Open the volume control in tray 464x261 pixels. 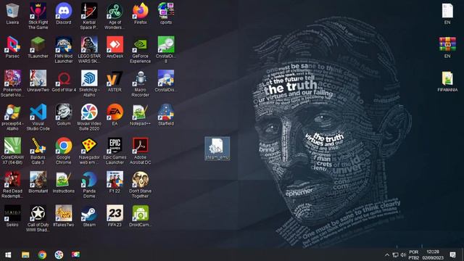point(403,254)
